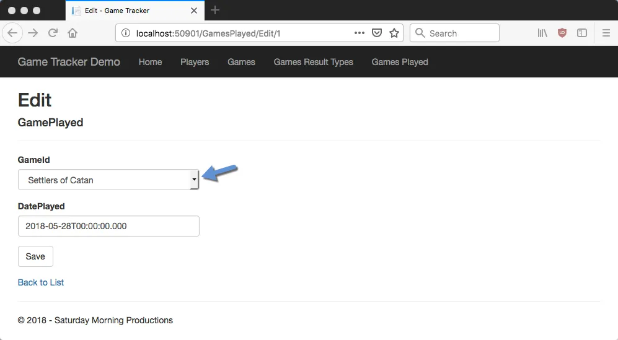Expand the GameId Settlers of Catan dropdown

(108, 180)
